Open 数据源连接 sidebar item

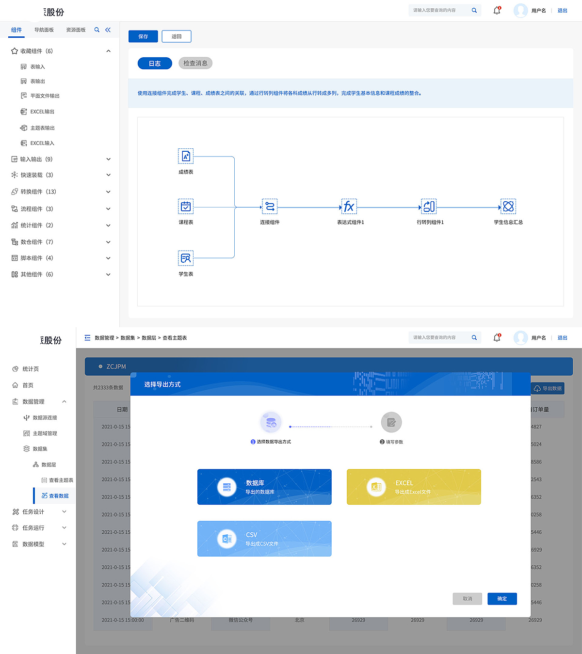click(40, 417)
